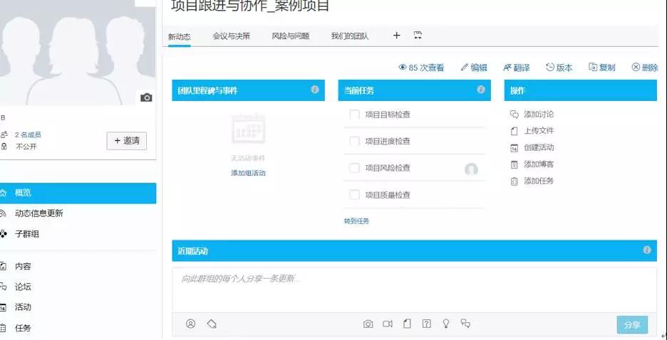The width and height of the screenshot is (667, 340).
Task: Tick the 项目进度检查 checkbox
Action: 354,142
